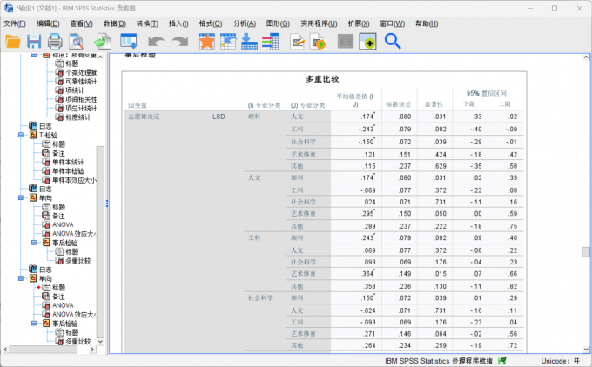Open Print Preview from the toolbar

tap(77, 41)
